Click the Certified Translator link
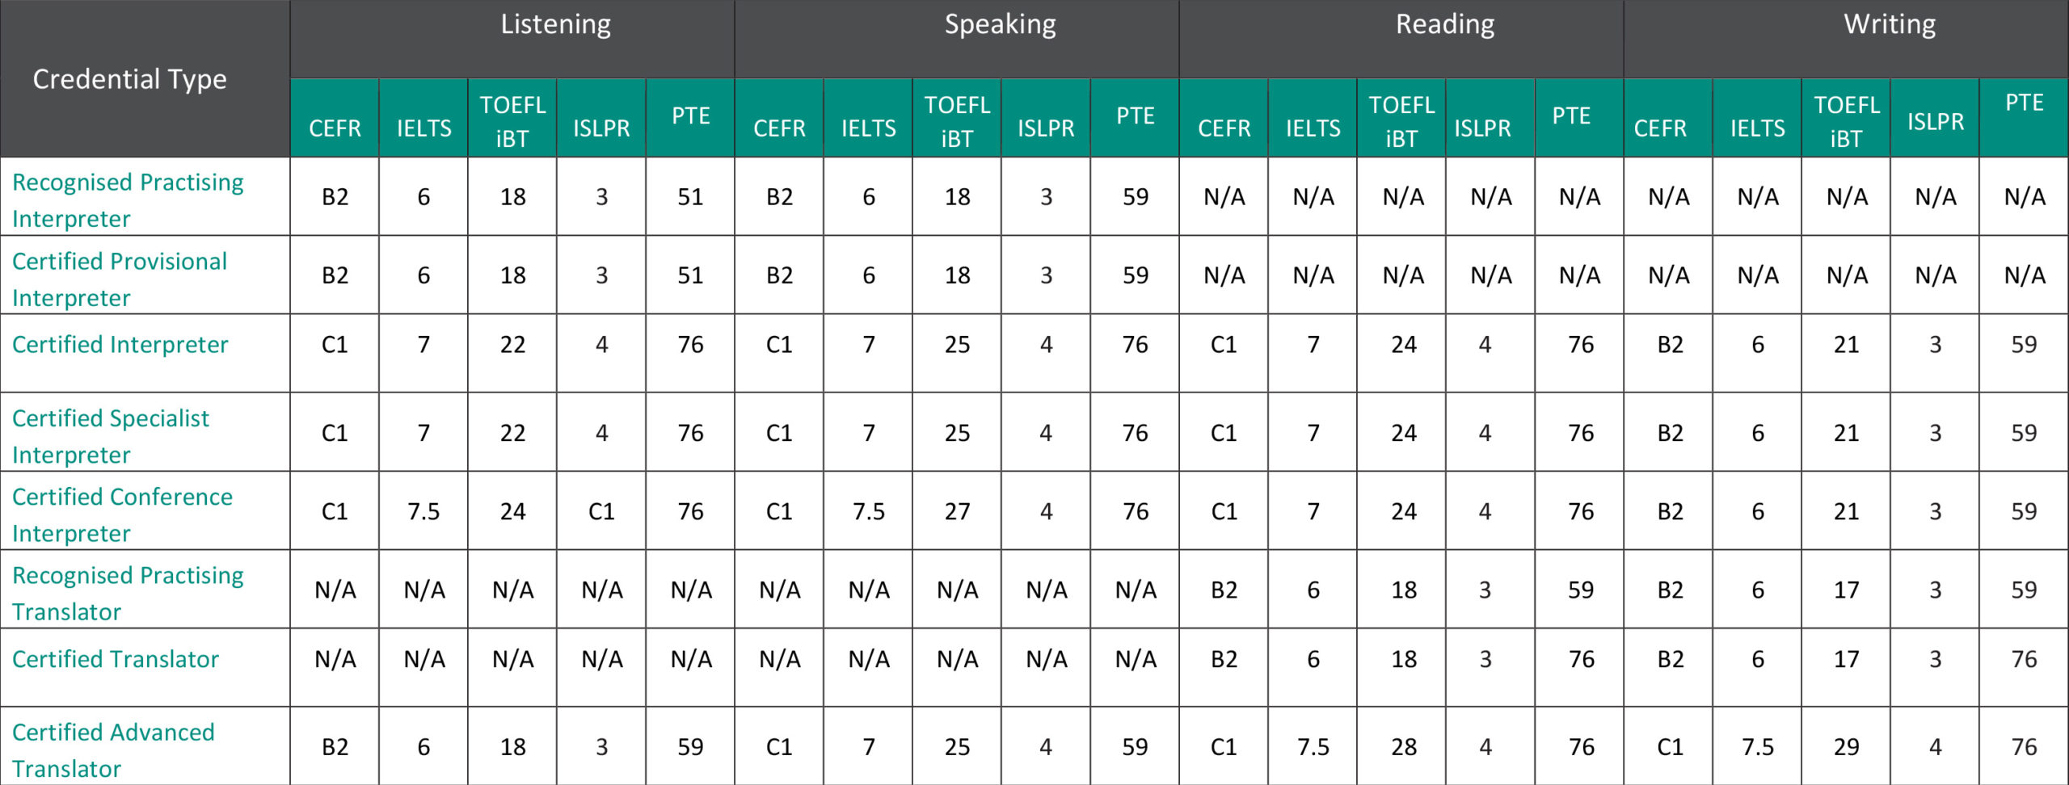The height and width of the screenshot is (785, 2069). 116,659
